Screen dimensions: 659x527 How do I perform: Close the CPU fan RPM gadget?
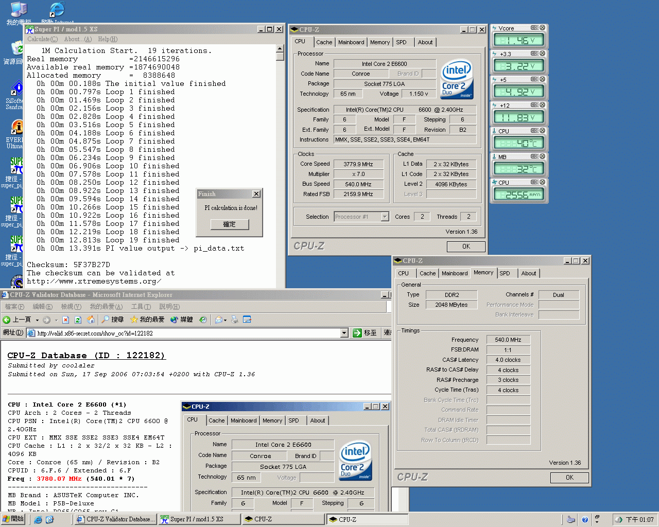(x=542, y=182)
